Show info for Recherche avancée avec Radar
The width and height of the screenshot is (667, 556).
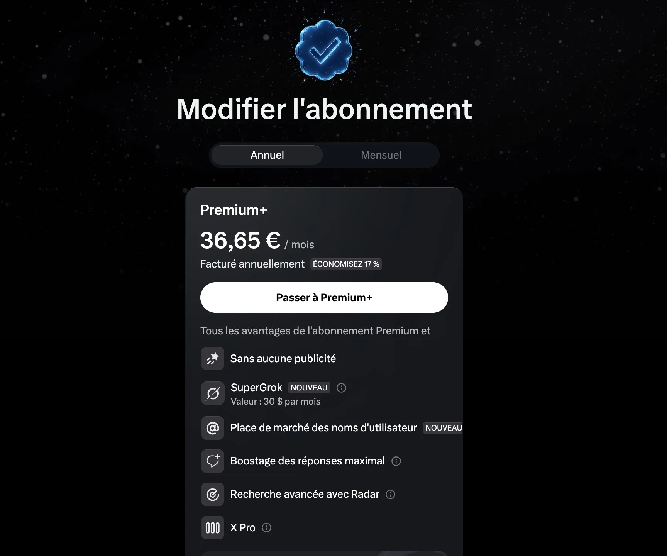point(390,494)
